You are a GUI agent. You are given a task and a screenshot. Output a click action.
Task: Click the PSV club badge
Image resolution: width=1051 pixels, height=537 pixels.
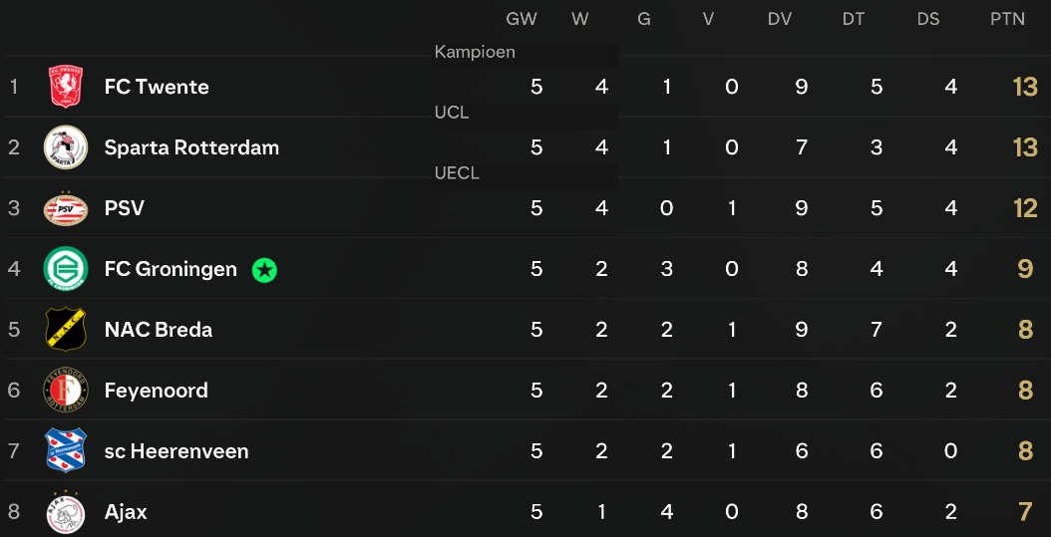[x=66, y=208]
